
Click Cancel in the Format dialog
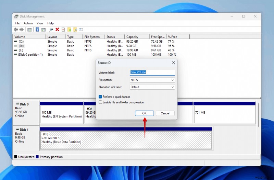pyautogui.click(x=165, y=113)
